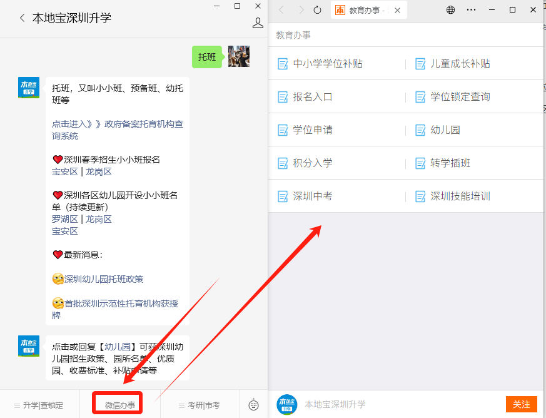The width and height of the screenshot is (546, 418).
Task: Open 首批深圳示范性托育机构获授牌 link
Action: click(115, 309)
